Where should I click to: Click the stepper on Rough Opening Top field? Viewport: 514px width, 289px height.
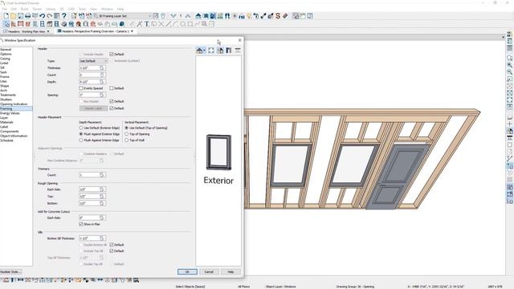(103, 196)
